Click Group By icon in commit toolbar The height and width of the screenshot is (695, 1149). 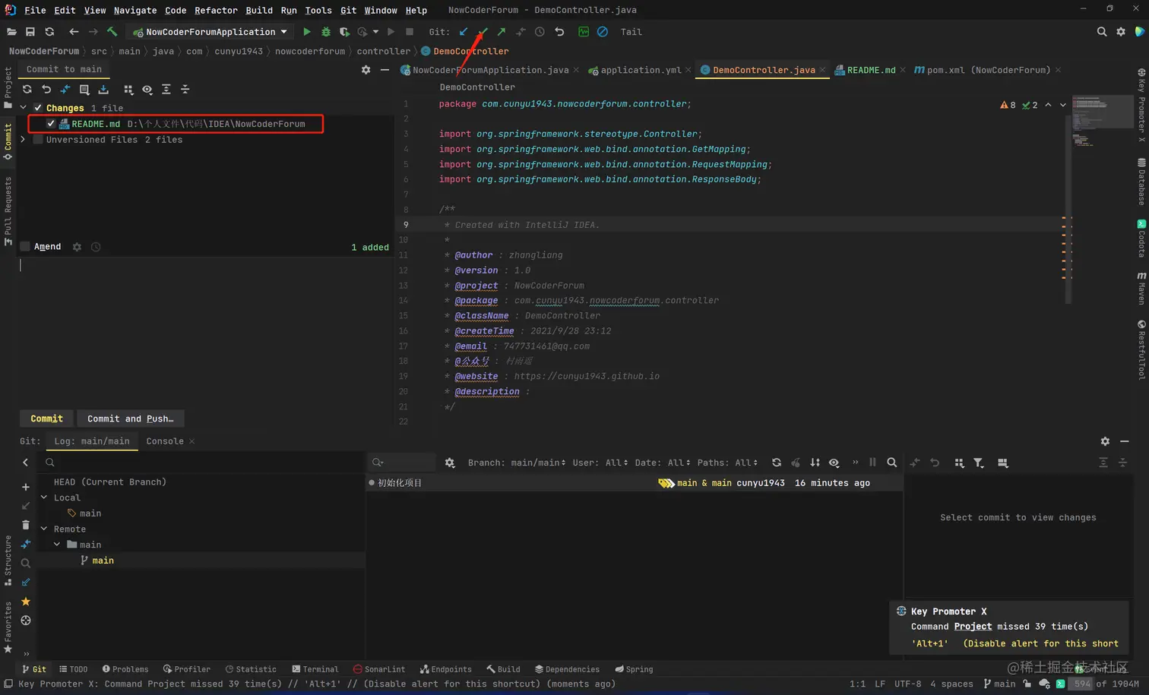tap(128, 90)
